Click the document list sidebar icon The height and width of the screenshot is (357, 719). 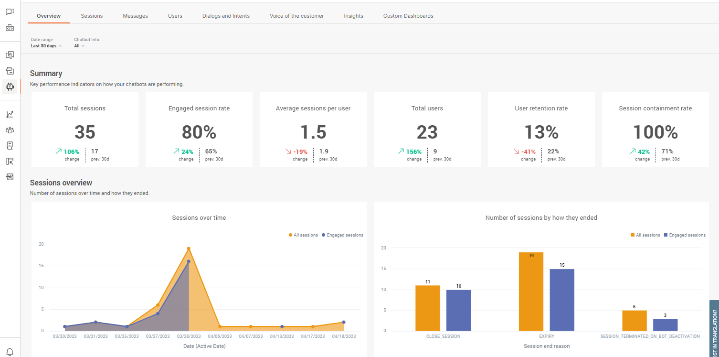(x=10, y=145)
